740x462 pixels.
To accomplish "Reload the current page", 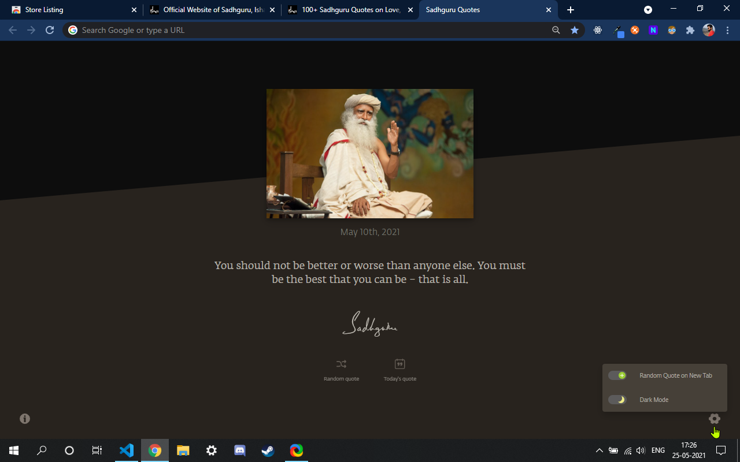I will [49, 29].
